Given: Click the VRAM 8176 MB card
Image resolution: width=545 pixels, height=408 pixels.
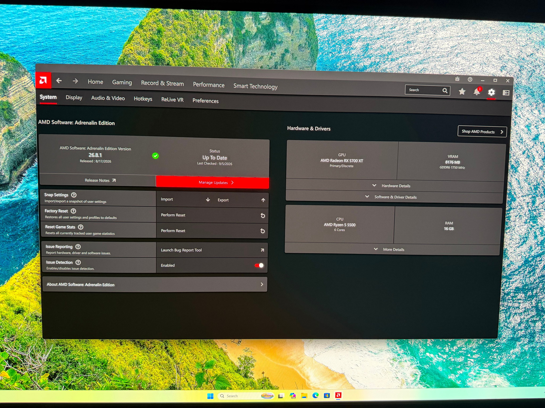Looking at the screenshot, I should (452, 162).
